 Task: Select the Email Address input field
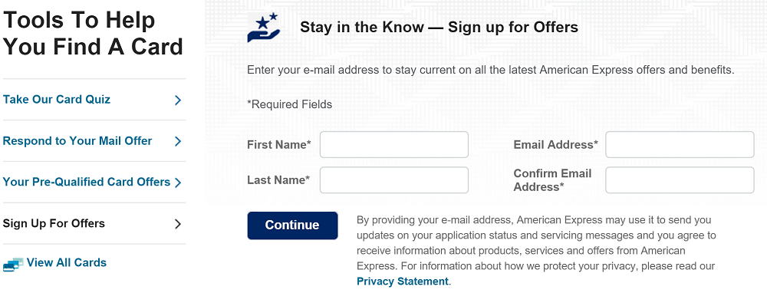pyautogui.click(x=680, y=145)
